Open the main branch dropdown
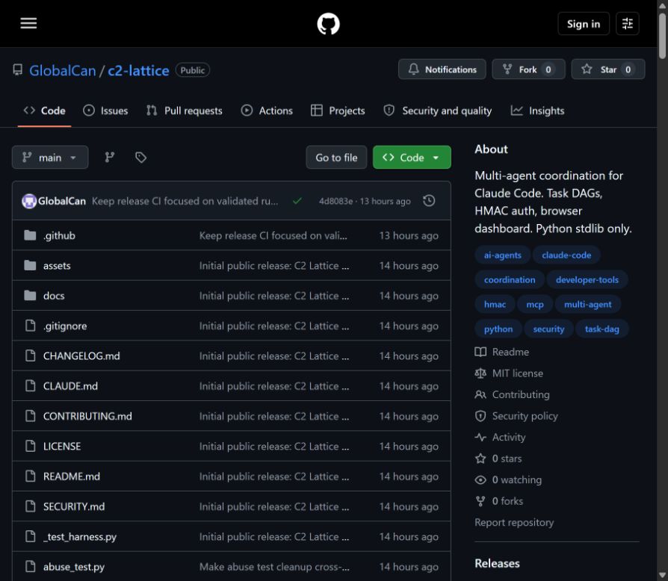 pyautogui.click(x=50, y=158)
